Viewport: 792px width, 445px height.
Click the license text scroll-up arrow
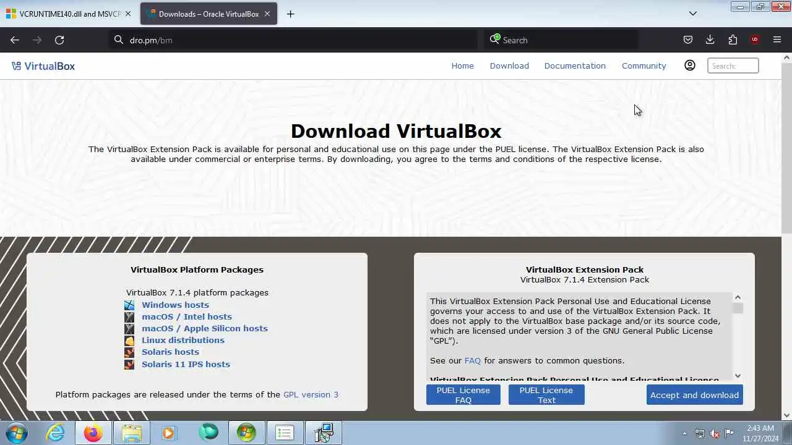pyautogui.click(x=738, y=297)
